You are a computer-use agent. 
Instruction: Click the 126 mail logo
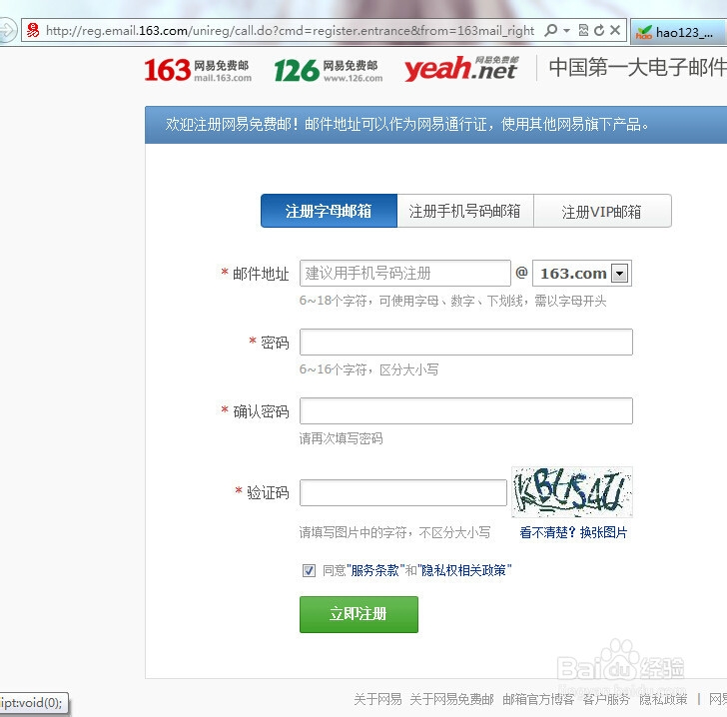[x=329, y=70]
